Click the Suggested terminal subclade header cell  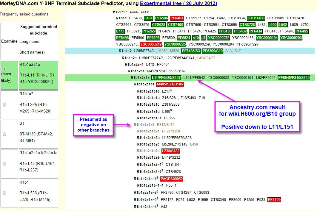pos(38,30)
